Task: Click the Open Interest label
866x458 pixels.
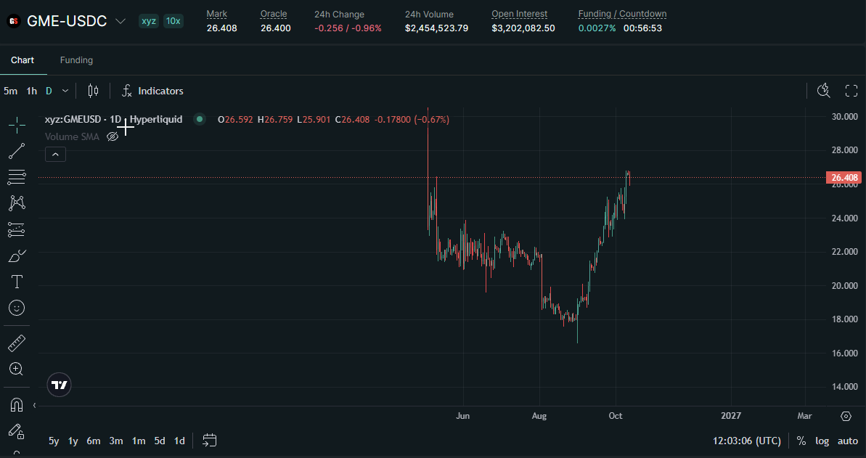Action: 519,14
